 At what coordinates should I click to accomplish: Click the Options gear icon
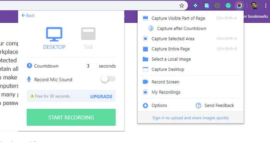(x=145, y=105)
